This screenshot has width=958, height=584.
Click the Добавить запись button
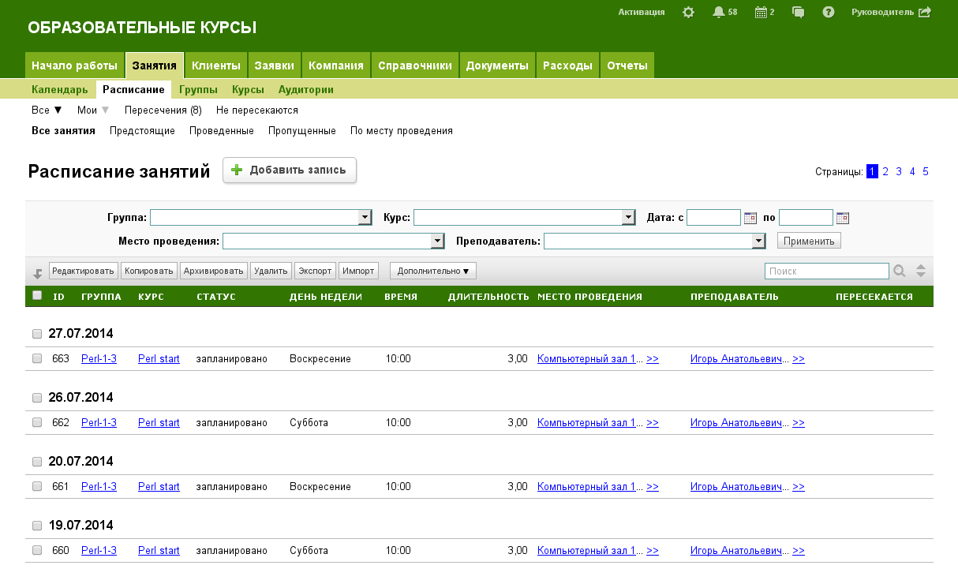[290, 170]
